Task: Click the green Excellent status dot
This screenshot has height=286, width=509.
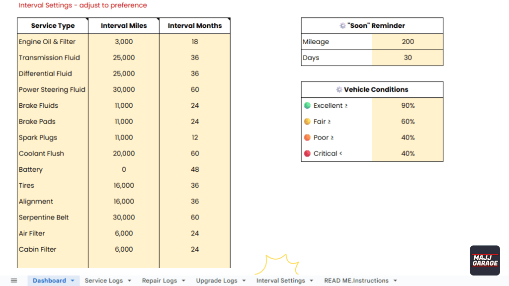Action: pyautogui.click(x=307, y=106)
